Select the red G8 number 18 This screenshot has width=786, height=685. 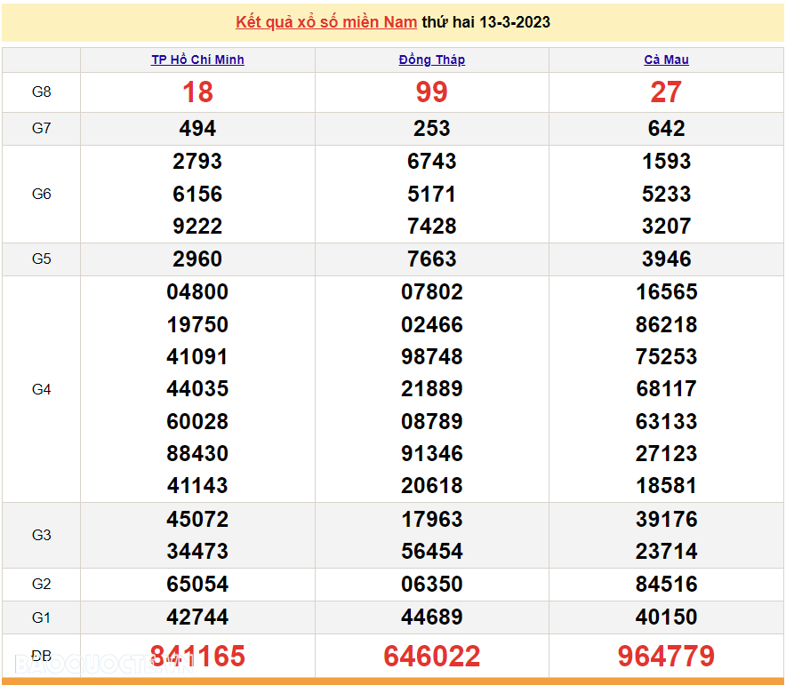pyautogui.click(x=197, y=92)
